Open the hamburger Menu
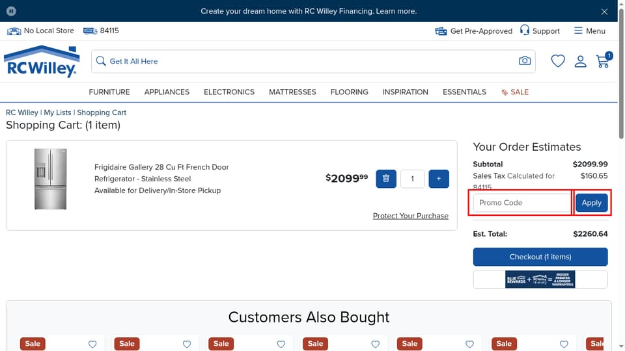Image resolution: width=625 pixels, height=351 pixels. [x=590, y=31]
